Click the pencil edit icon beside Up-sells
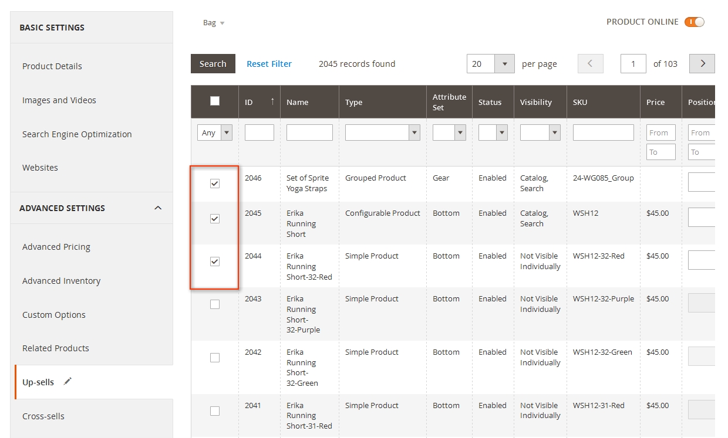This screenshot has height=438, width=728. click(x=67, y=381)
